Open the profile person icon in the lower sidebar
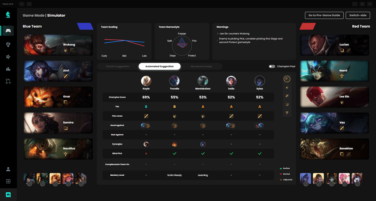The image size is (376, 201). (8, 169)
